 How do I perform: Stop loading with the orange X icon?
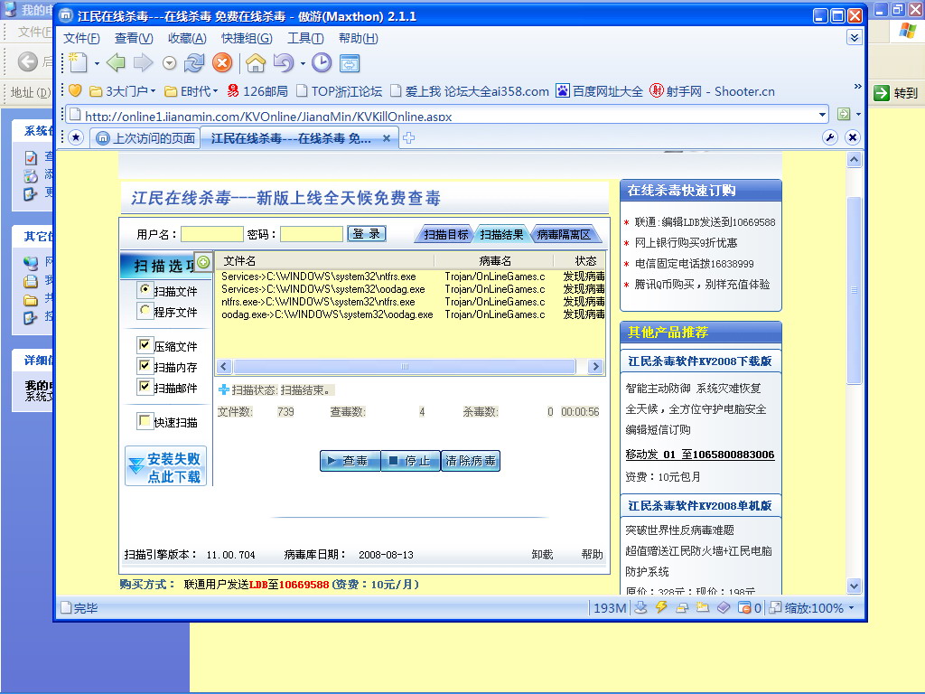tap(222, 62)
